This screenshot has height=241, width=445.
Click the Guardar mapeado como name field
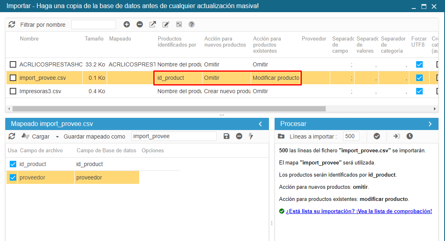click(174, 136)
